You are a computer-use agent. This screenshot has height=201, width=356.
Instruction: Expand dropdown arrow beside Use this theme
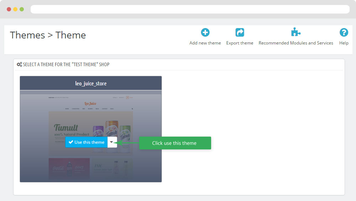112,142
